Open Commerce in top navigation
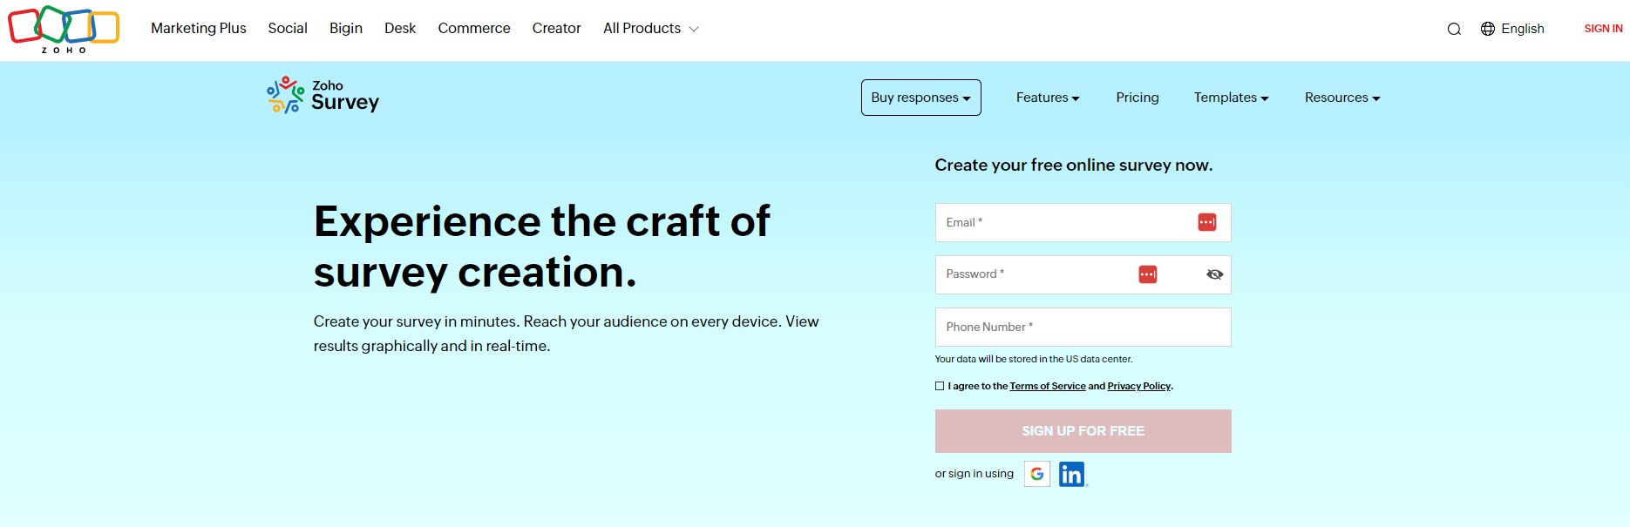Screen dimensions: 1630x527 [x=474, y=29]
